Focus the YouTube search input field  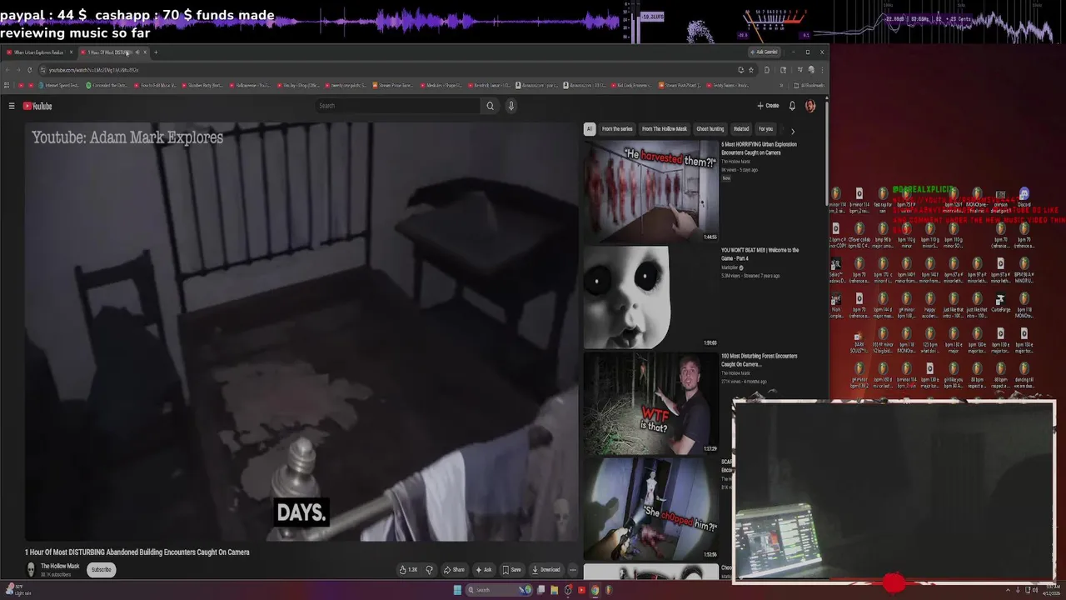point(398,106)
